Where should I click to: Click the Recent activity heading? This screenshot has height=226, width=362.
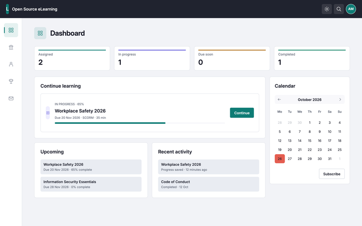(175, 152)
